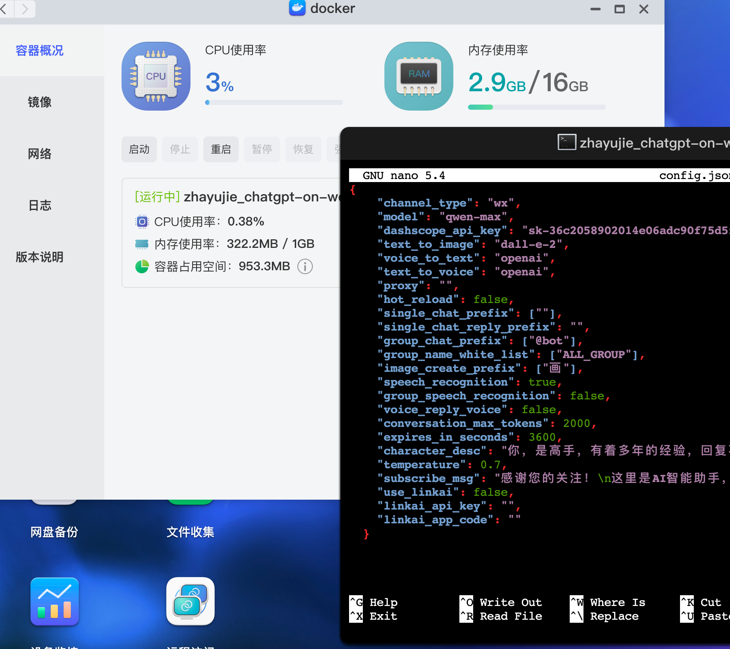
Task: Click the "dashscope_api_key" key in nano
Action: [442, 230]
